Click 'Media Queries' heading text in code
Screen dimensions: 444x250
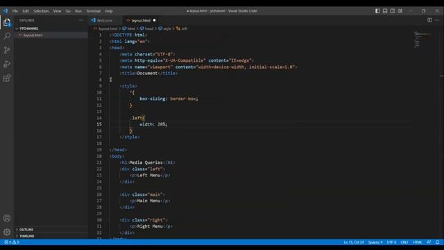(146, 162)
